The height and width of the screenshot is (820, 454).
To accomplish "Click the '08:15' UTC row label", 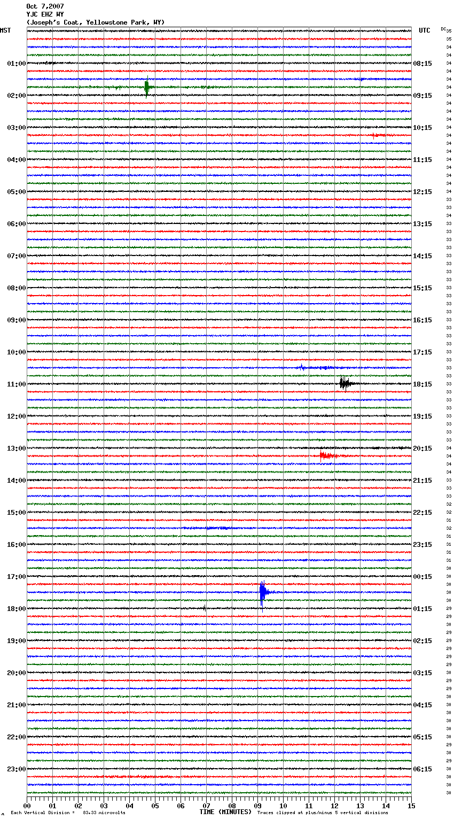I will point(422,64).
